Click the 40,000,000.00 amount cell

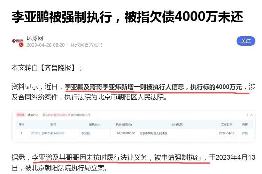pyautogui.click(x=126, y=133)
